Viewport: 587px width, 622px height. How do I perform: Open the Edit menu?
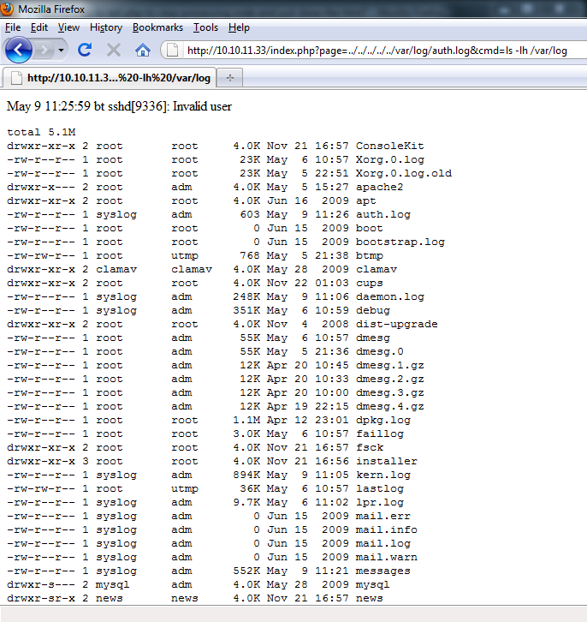[x=39, y=27]
